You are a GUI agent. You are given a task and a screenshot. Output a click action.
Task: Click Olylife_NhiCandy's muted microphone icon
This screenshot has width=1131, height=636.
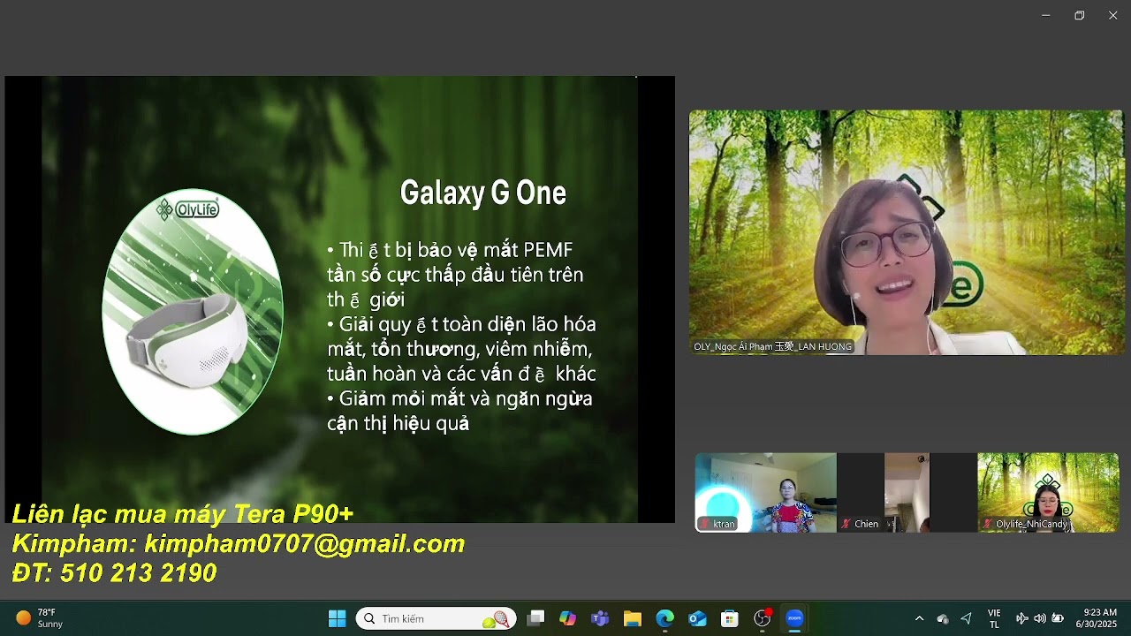[x=987, y=524]
